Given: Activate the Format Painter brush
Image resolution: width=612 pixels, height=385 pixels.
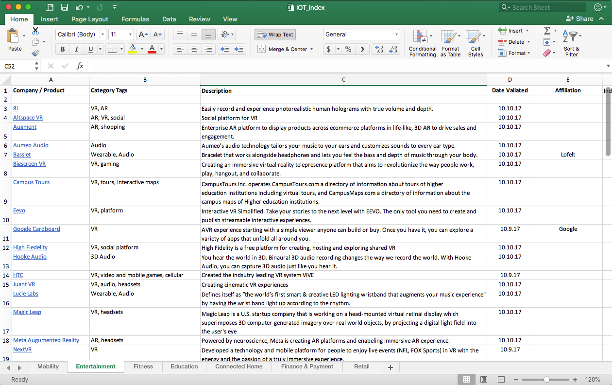Looking at the screenshot, I should coord(35,53).
